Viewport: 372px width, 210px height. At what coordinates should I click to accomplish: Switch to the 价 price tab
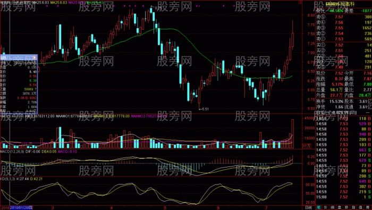coord(325,207)
